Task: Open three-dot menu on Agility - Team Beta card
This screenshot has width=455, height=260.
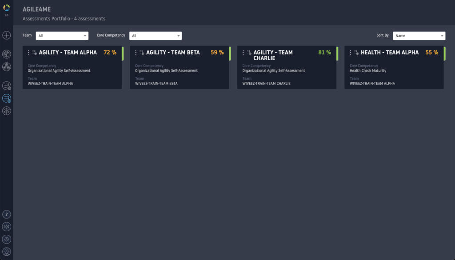Action: coord(136,52)
